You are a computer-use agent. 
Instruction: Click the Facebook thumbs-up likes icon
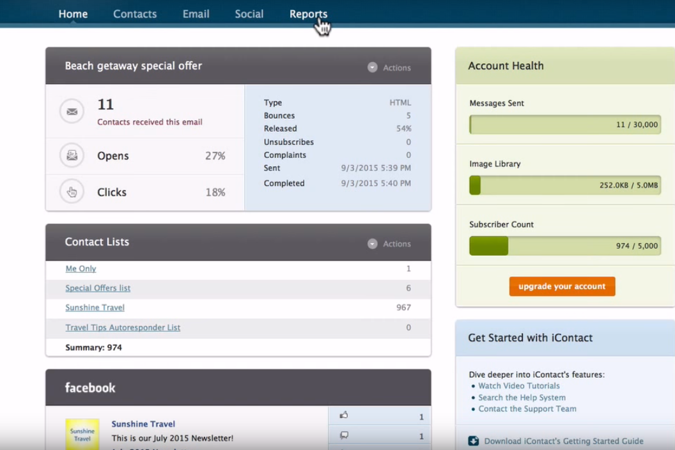343,415
